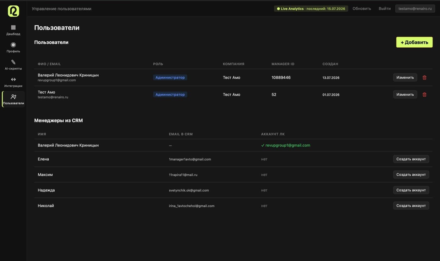Screen dimensions: 440x261
Task: Click testamo@renairo.ru under Тест Амо name
Action: [x=53, y=97]
